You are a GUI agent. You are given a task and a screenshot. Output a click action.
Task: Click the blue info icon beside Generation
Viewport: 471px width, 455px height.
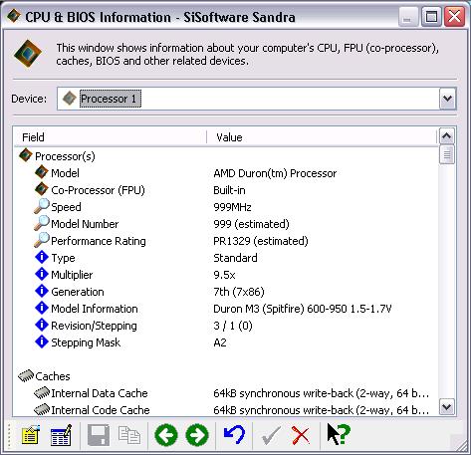pyautogui.click(x=42, y=291)
